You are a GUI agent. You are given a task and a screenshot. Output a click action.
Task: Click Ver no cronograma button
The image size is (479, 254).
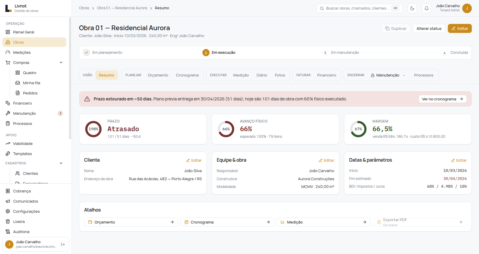click(x=442, y=99)
